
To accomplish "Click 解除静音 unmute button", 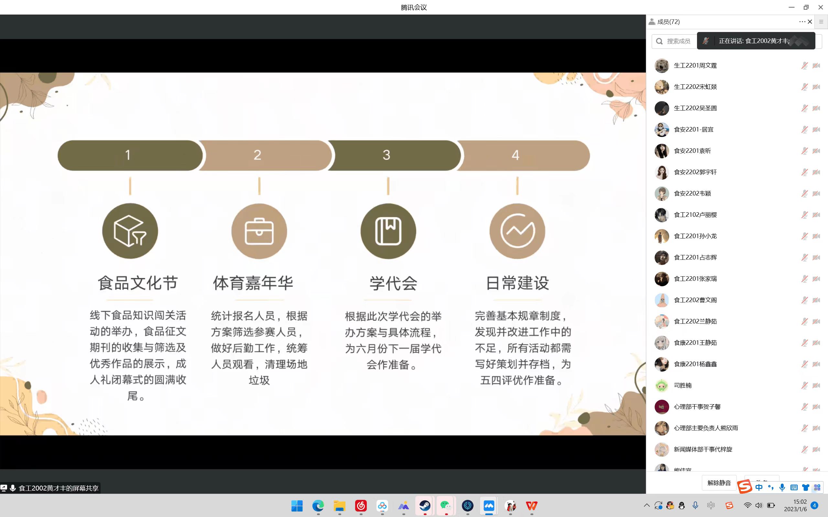I will click(x=719, y=483).
